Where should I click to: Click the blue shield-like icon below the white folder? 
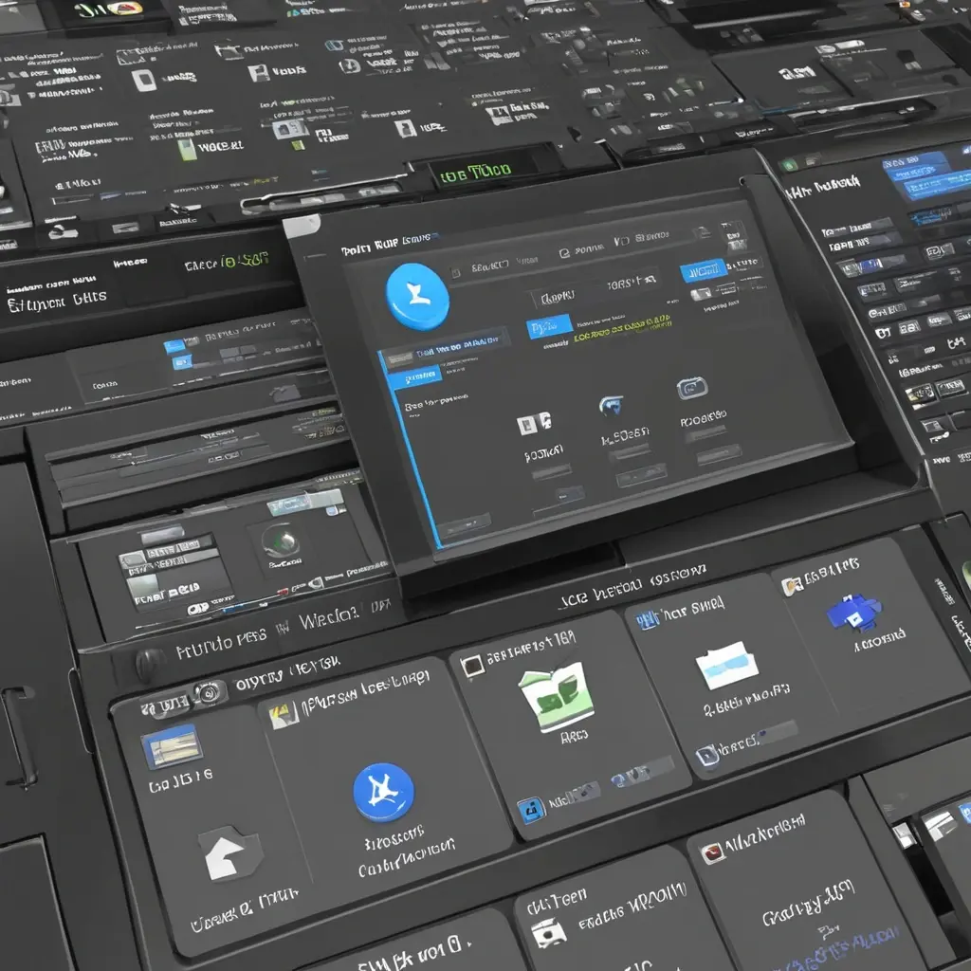[707, 756]
